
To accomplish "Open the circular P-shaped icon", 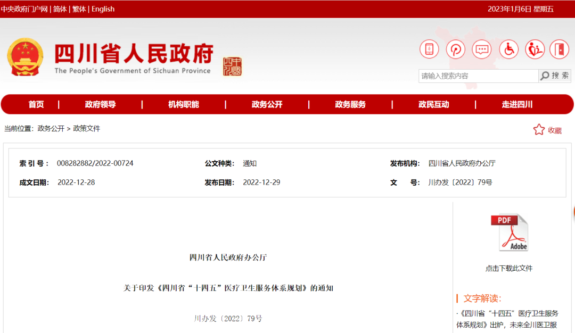I will [x=456, y=49].
